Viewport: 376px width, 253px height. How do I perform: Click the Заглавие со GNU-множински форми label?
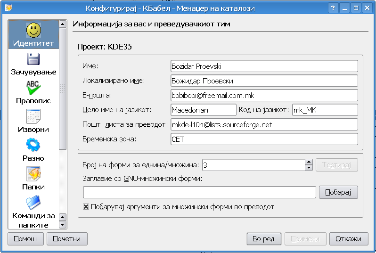click(x=142, y=179)
